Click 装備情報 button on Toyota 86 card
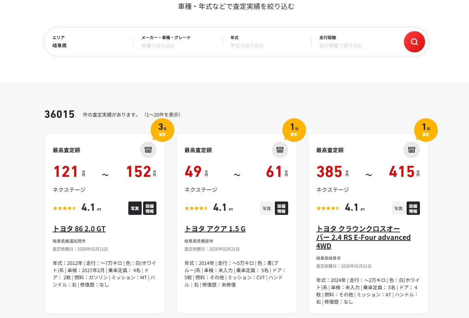The image size is (469, 318). (x=150, y=208)
